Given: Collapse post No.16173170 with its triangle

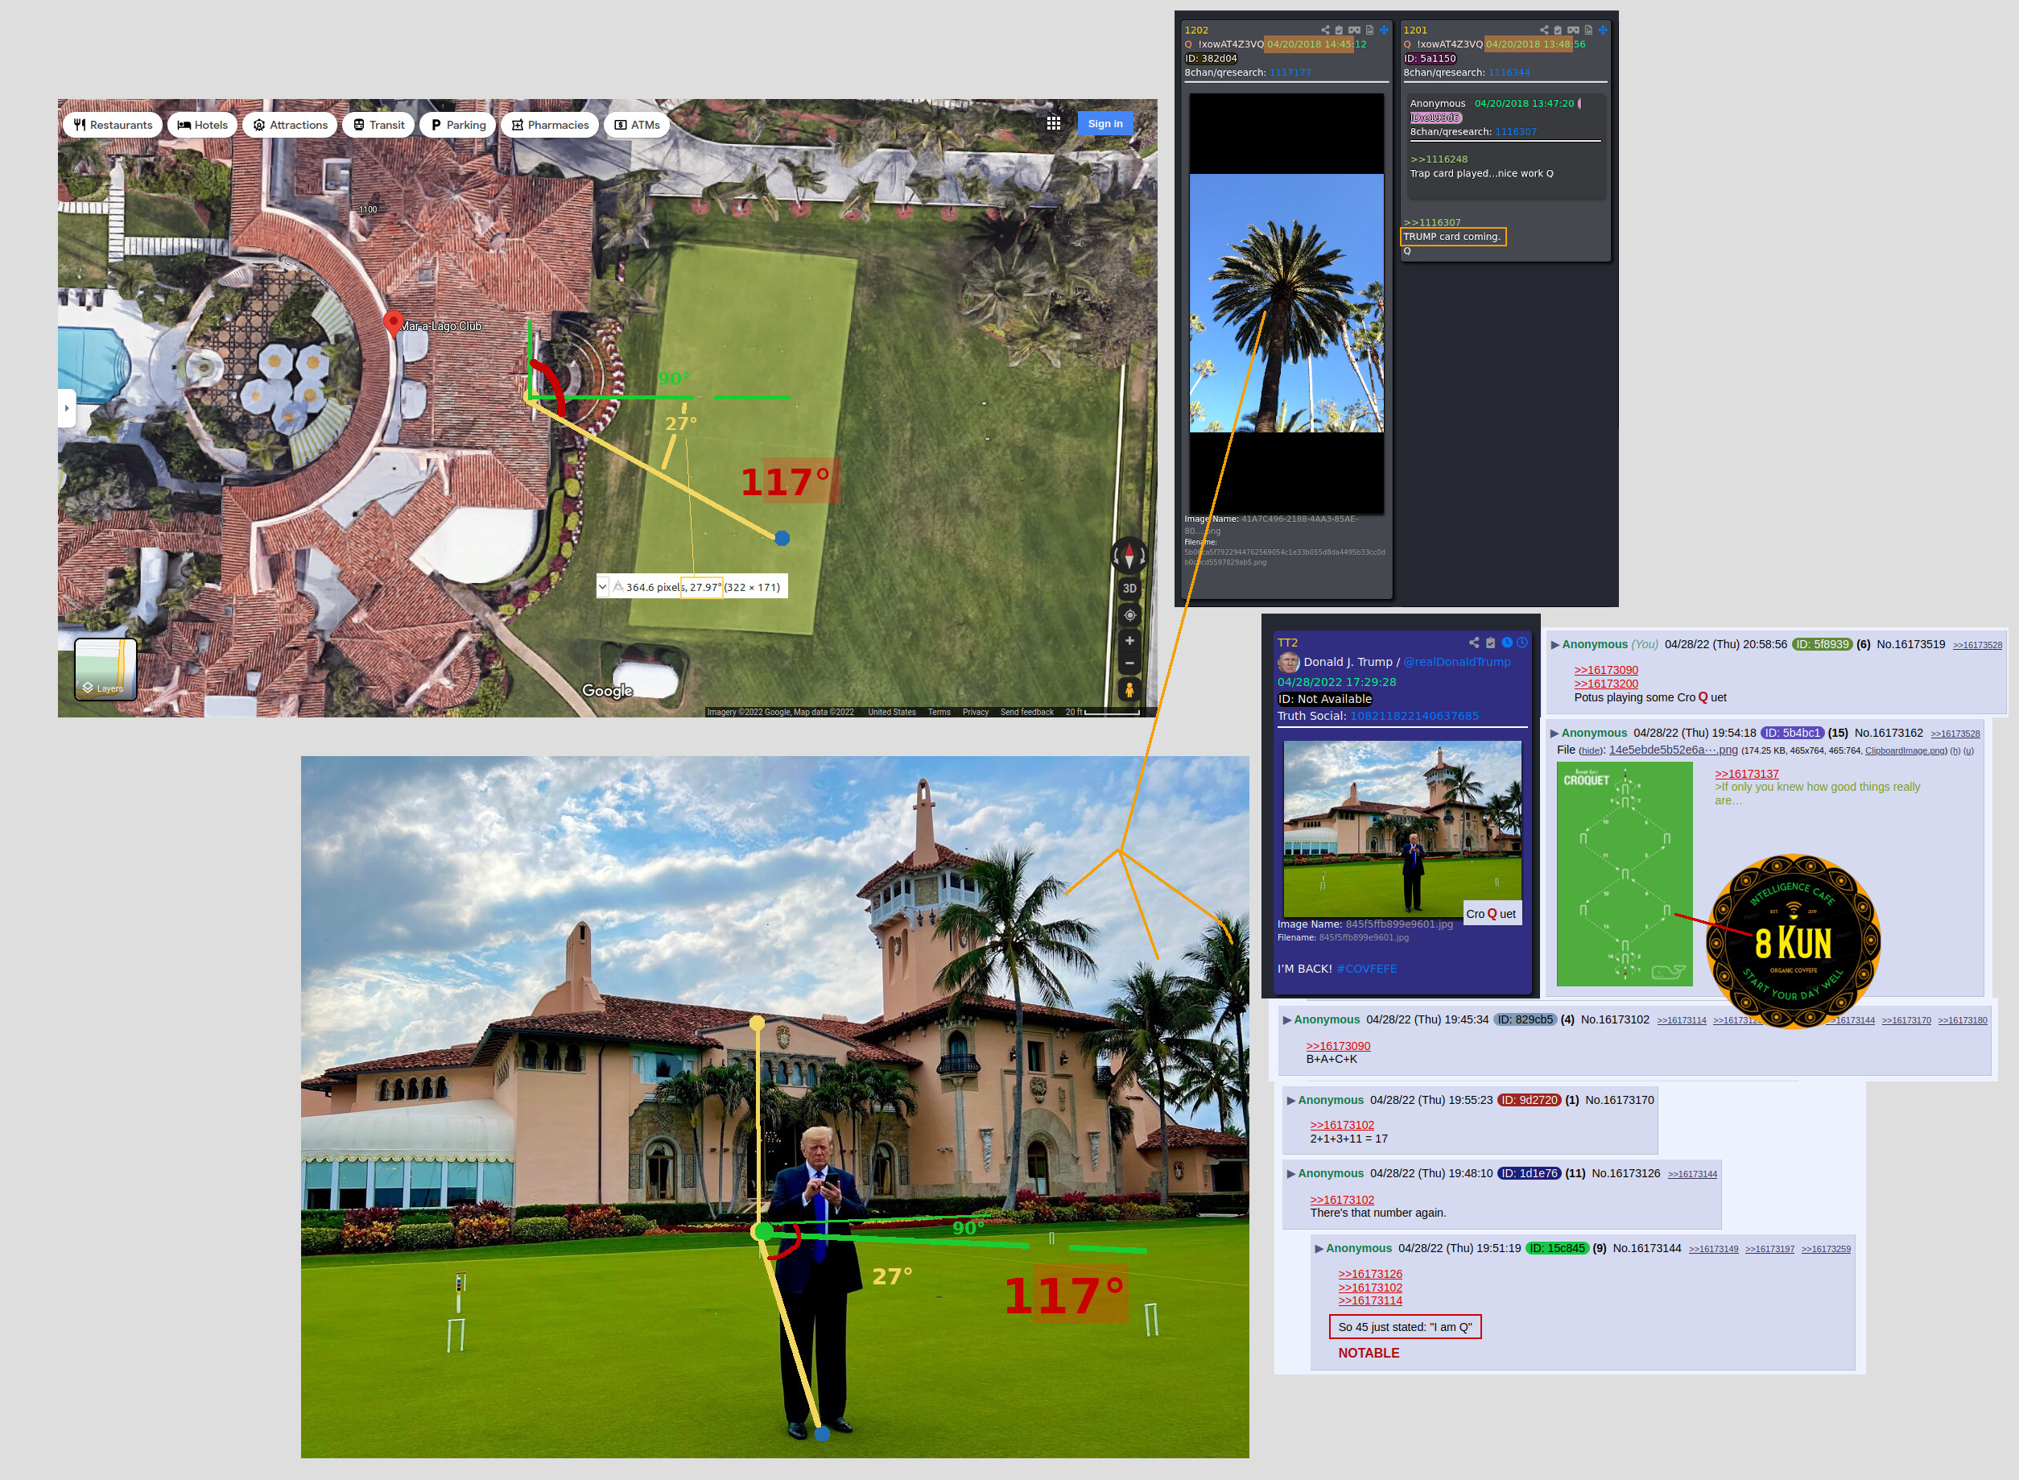Looking at the screenshot, I should (1291, 1100).
